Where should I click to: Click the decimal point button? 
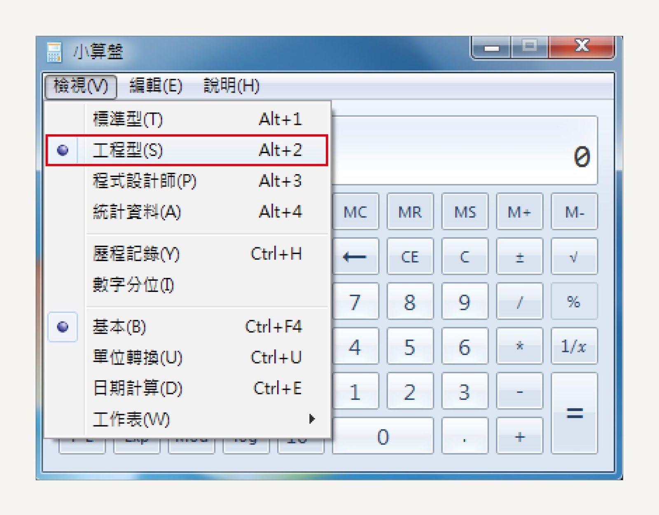(x=465, y=436)
